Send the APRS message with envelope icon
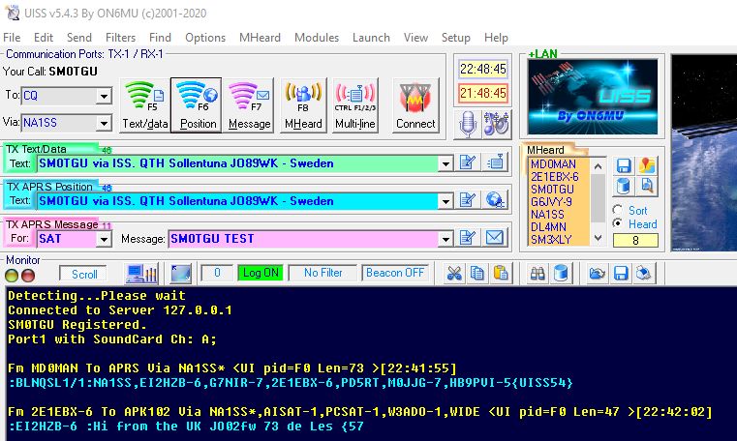 (495, 238)
